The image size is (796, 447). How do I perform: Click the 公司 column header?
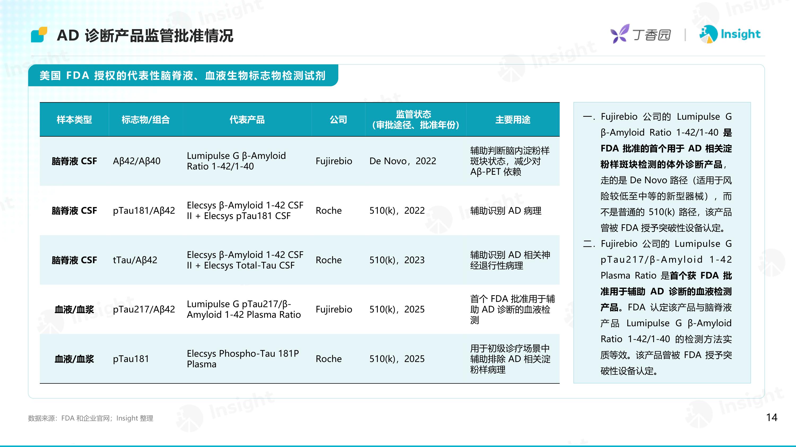click(x=338, y=119)
